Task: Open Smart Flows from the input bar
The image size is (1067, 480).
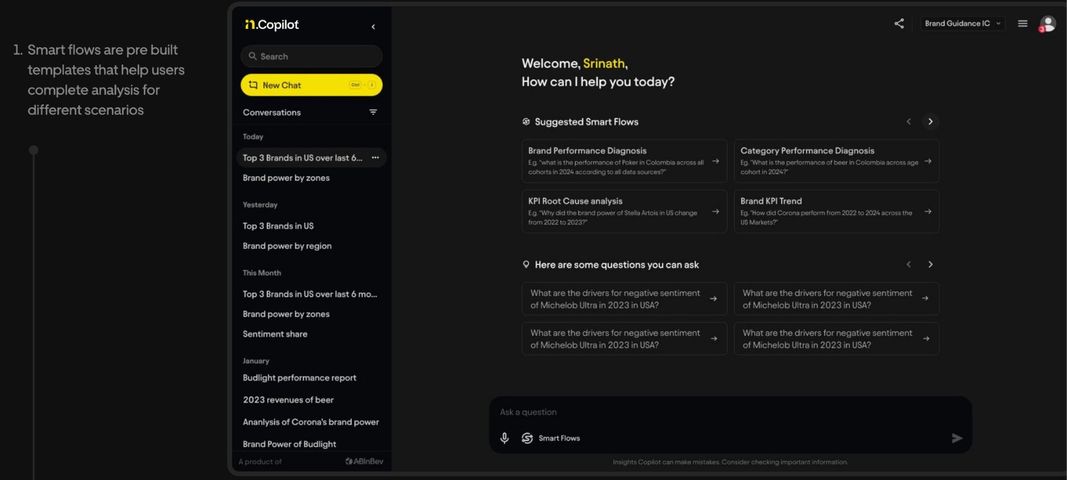Action: pyautogui.click(x=551, y=438)
